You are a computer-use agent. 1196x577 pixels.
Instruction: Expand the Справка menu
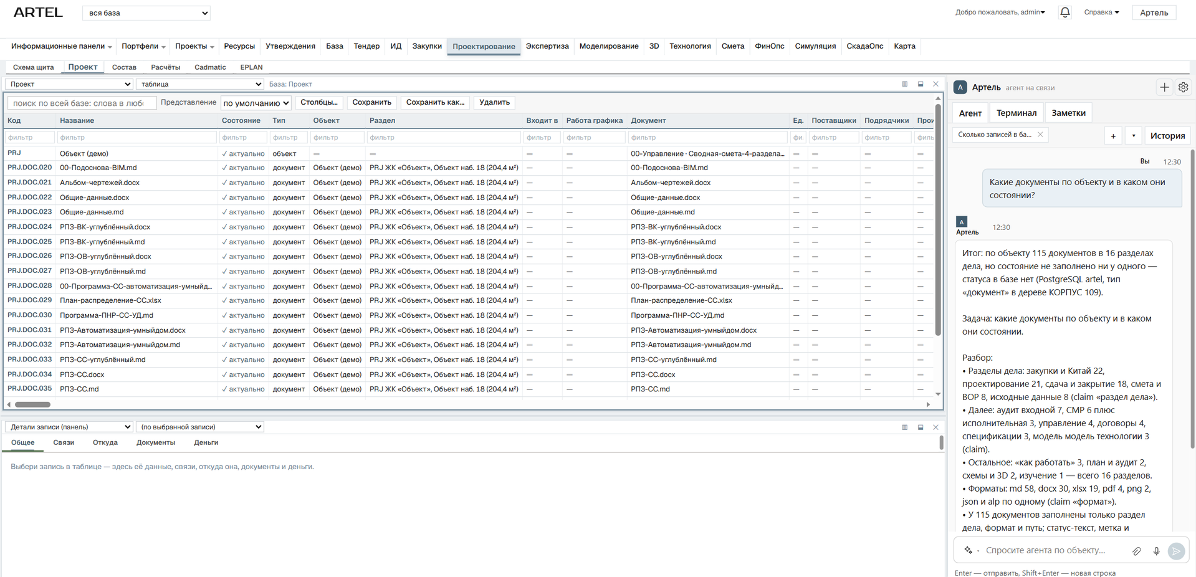tap(1101, 12)
